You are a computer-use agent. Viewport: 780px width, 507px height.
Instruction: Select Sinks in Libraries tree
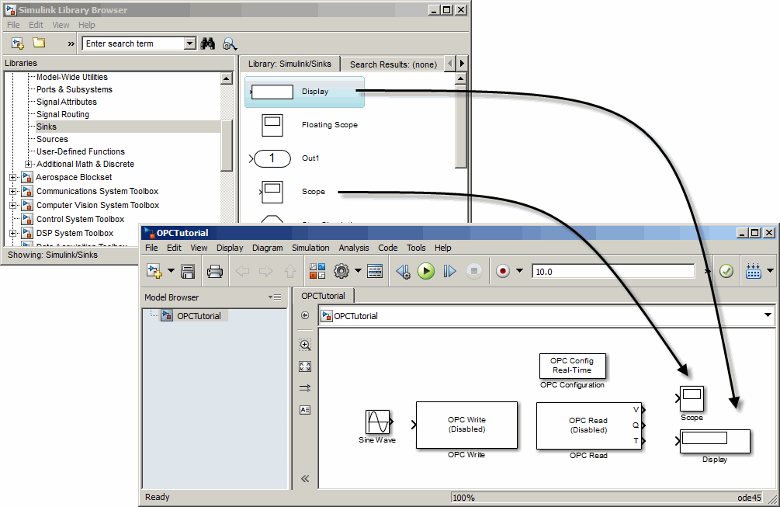[47, 127]
